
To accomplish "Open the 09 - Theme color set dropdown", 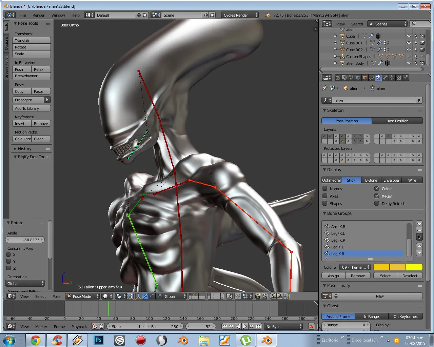I will (355, 267).
